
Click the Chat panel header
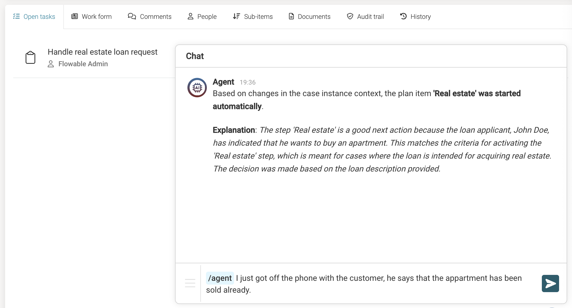coord(195,56)
